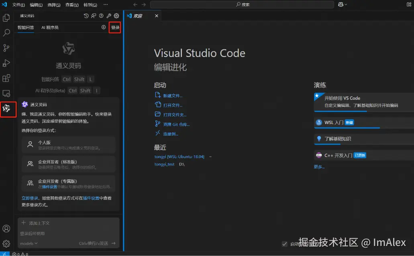Open the remote window indicator in status bar
Viewport: 414px width, 256px height.
pyautogui.click(x=4, y=254)
